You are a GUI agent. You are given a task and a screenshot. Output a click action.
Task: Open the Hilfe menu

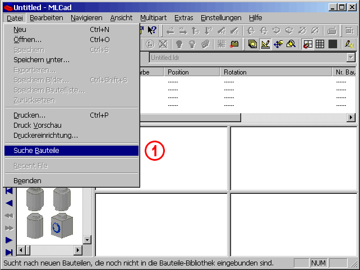pyautogui.click(x=255, y=18)
